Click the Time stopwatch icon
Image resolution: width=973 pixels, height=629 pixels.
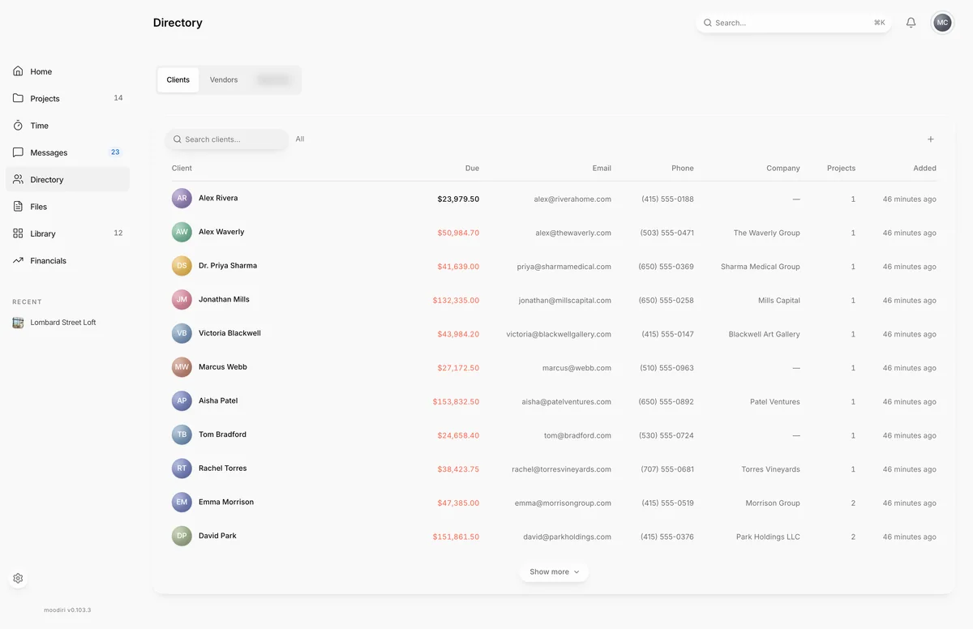tap(18, 126)
